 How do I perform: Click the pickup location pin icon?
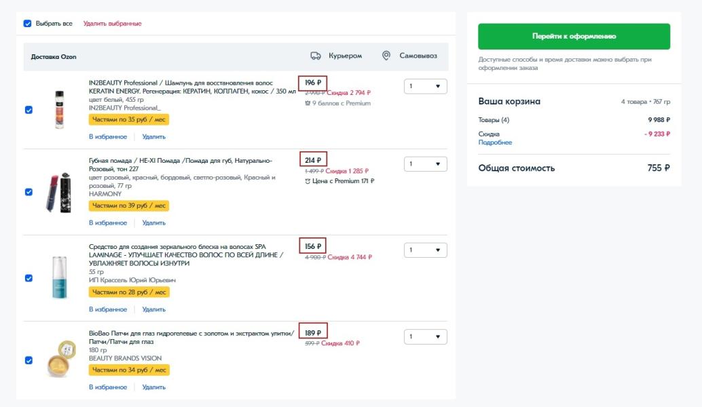pyautogui.click(x=386, y=56)
